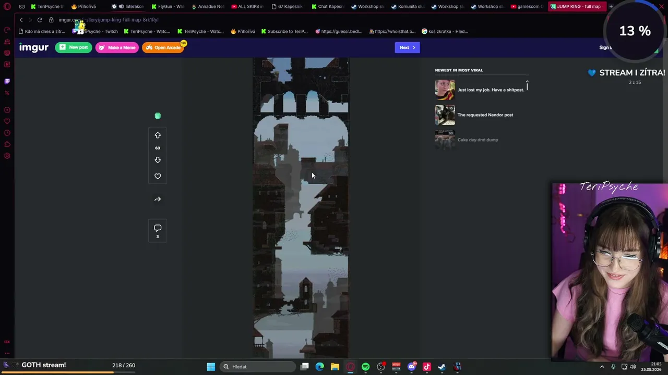Open Arcade from the imgur header
The image size is (668, 375).
pos(163,47)
